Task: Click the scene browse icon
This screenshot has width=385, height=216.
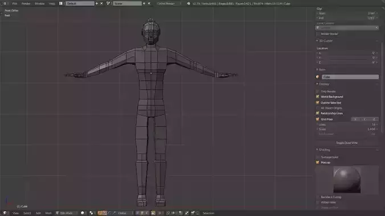Action: [x=108, y=3]
